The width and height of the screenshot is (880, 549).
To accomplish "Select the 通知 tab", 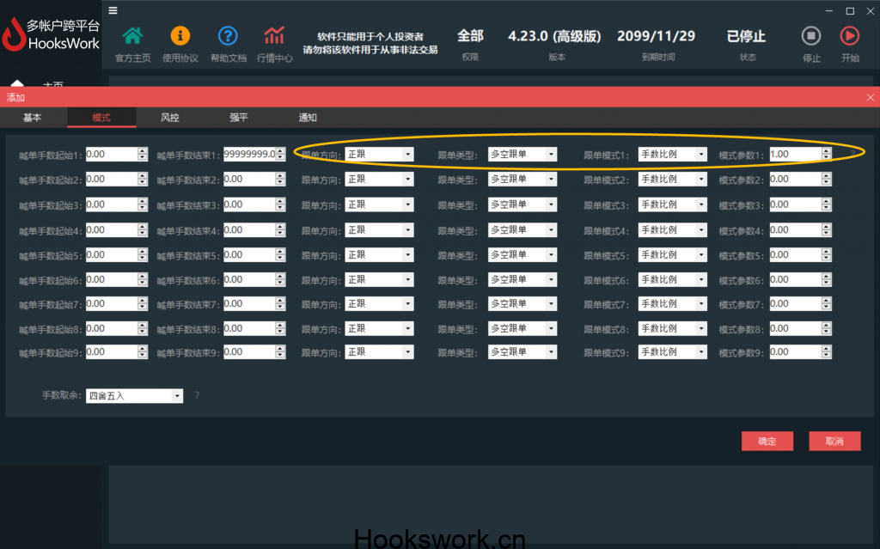I will tap(308, 118).
